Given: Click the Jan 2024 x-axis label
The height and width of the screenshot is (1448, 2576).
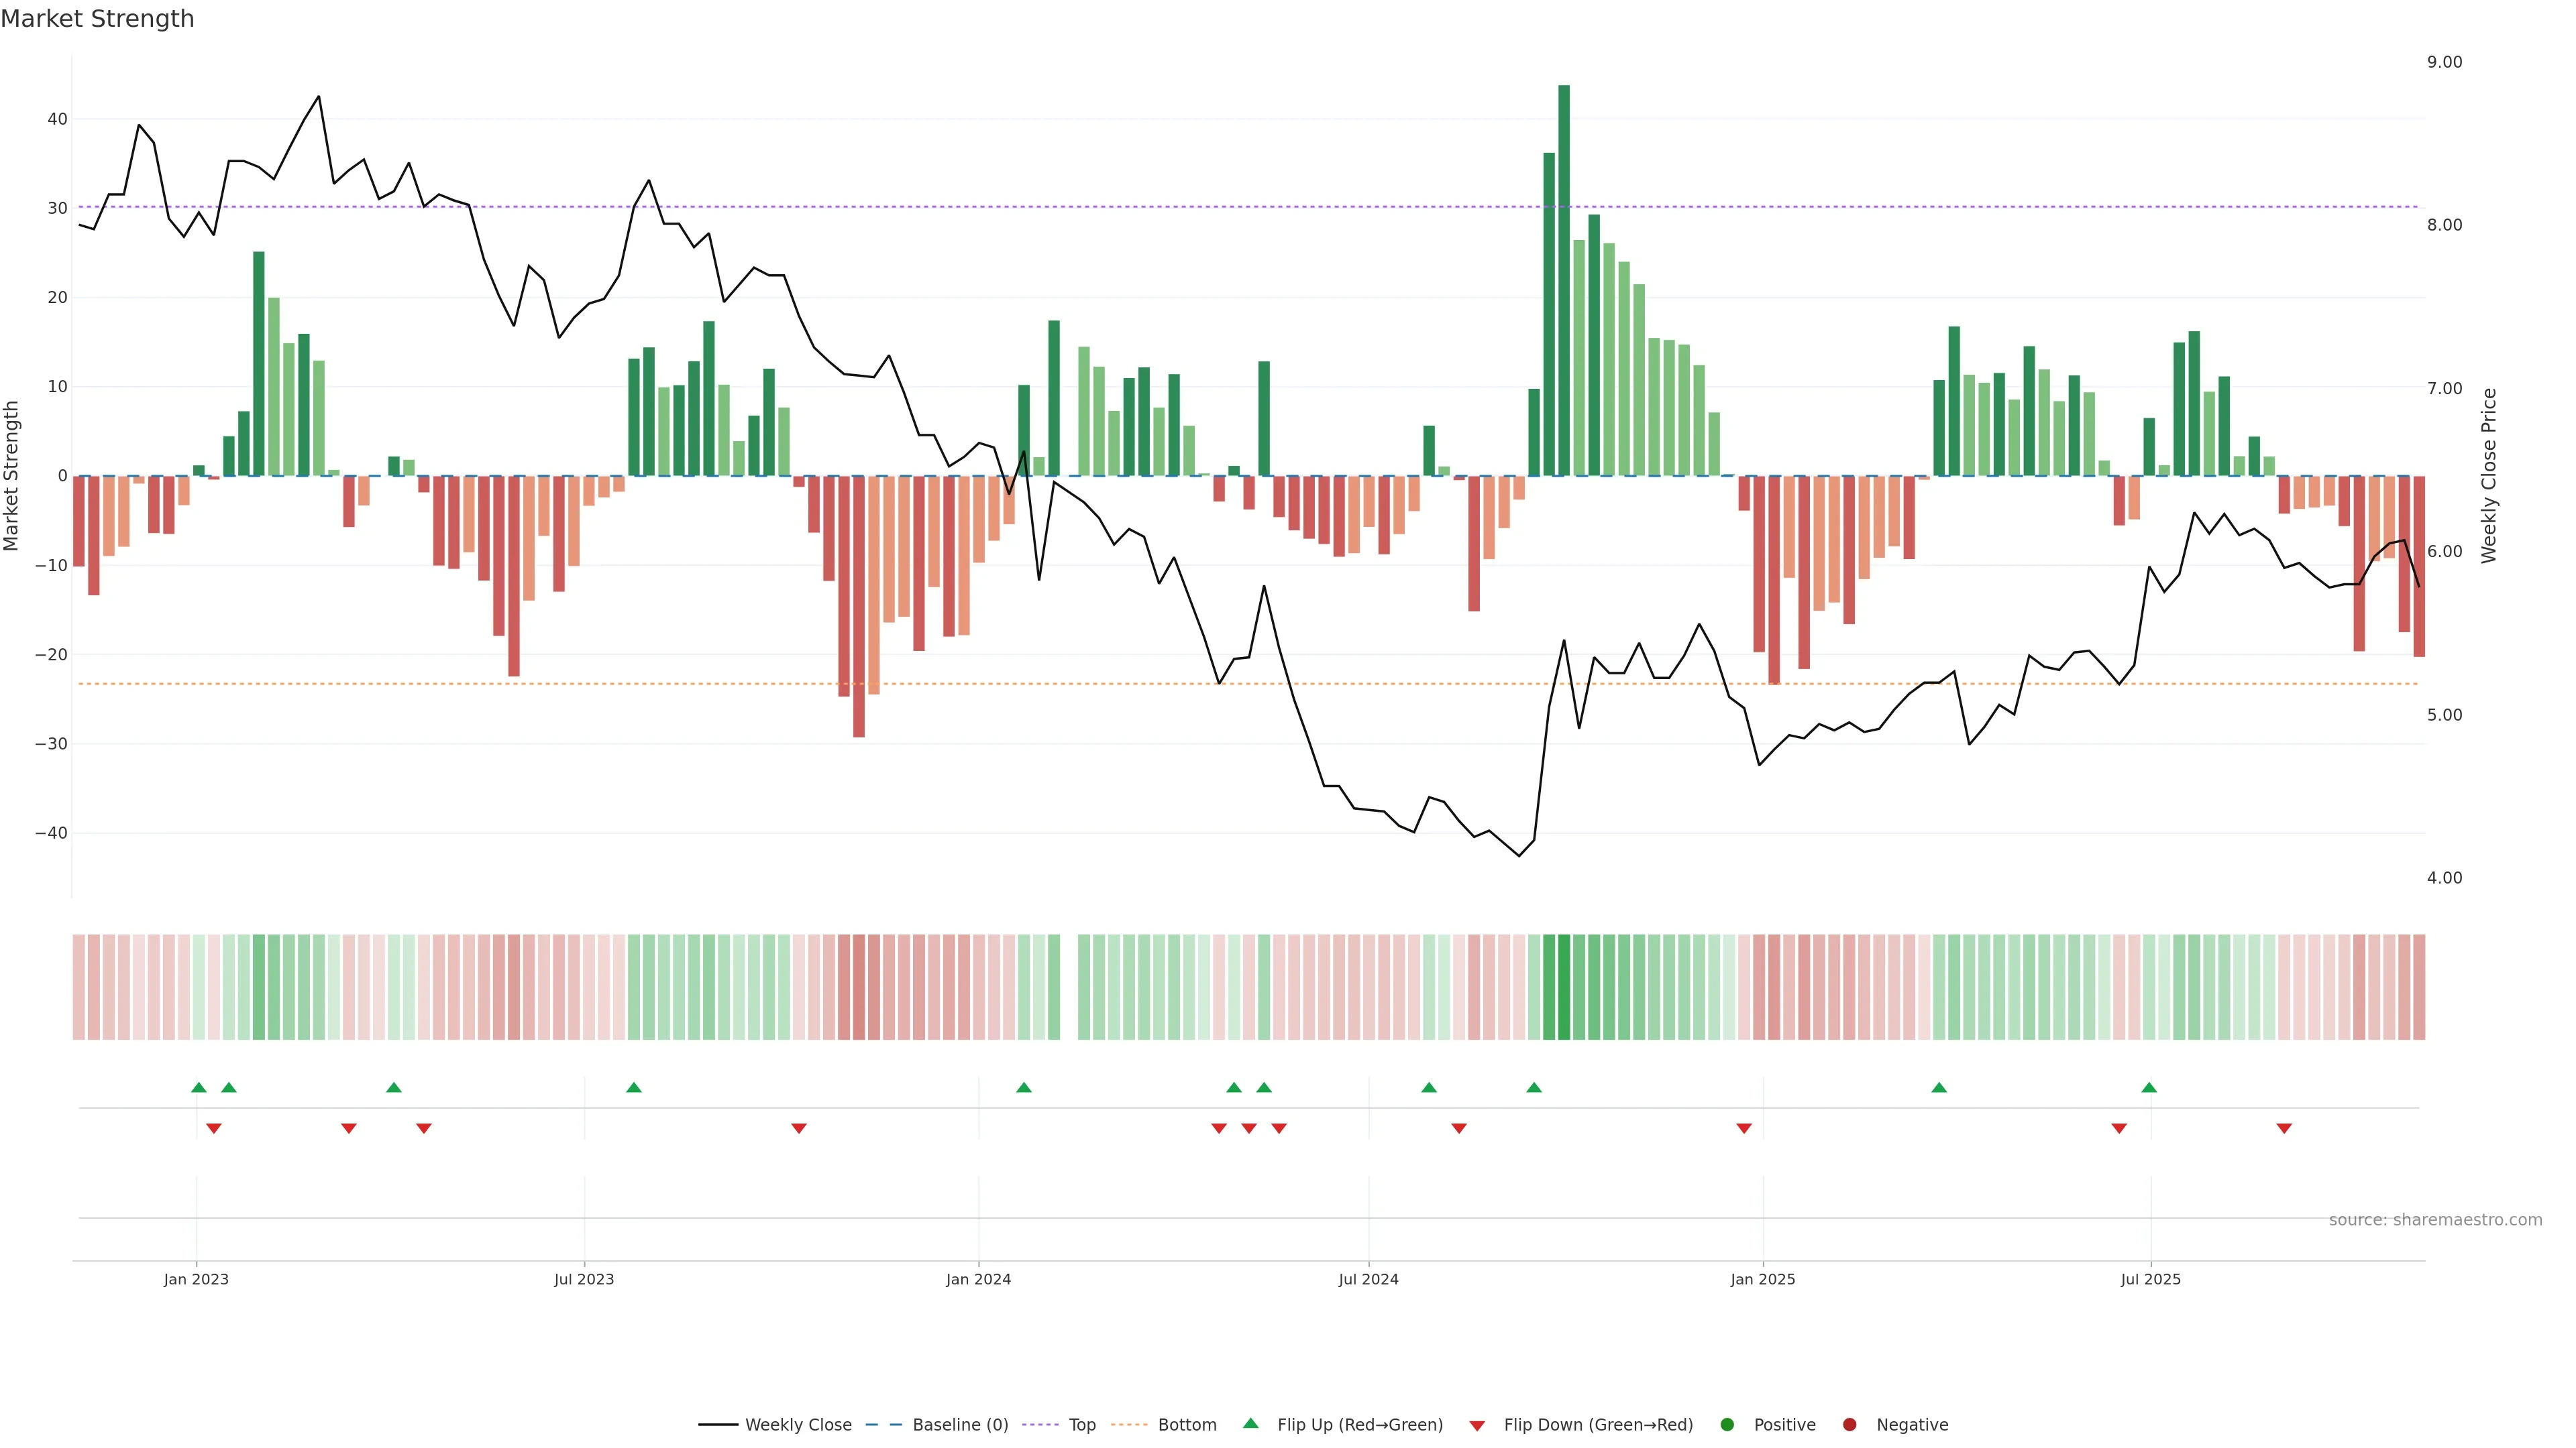Looking at the screenshot, I should pos(978,1279).
